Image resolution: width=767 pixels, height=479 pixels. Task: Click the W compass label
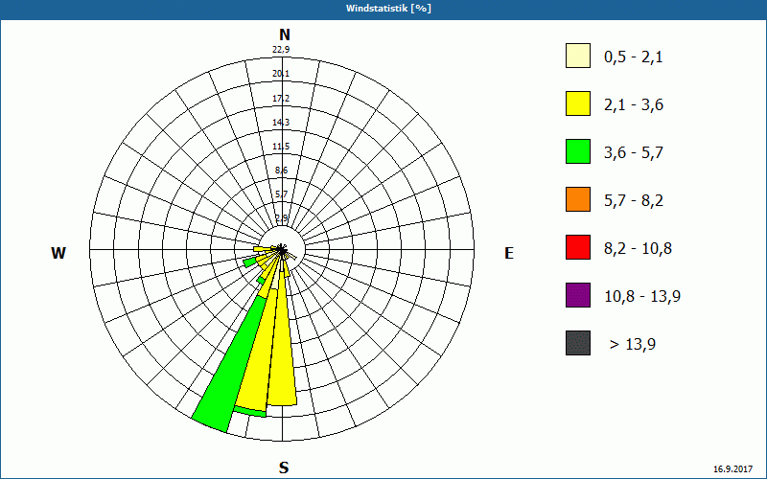coord(58,253)
